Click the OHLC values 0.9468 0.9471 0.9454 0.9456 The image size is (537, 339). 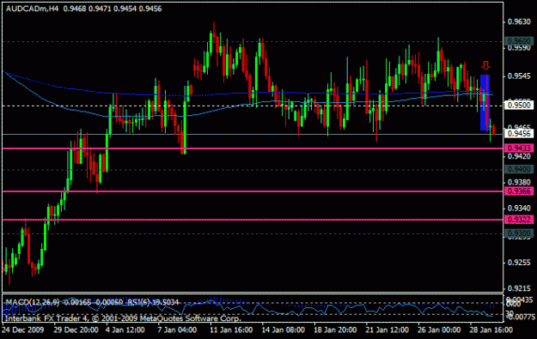(x=113, y=9)
